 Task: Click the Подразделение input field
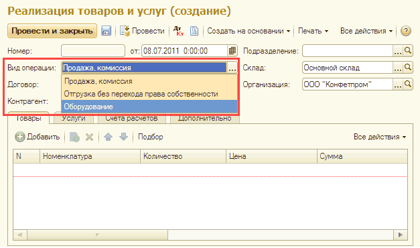(x=348, y=51)
